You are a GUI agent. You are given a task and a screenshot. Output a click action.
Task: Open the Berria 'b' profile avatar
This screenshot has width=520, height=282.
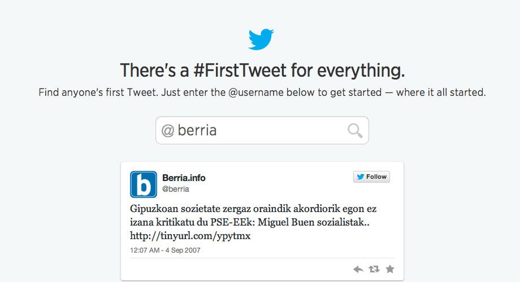point(143,184)
